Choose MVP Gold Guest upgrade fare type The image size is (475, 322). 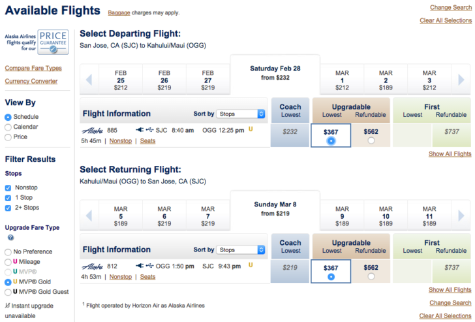[8, 293]
